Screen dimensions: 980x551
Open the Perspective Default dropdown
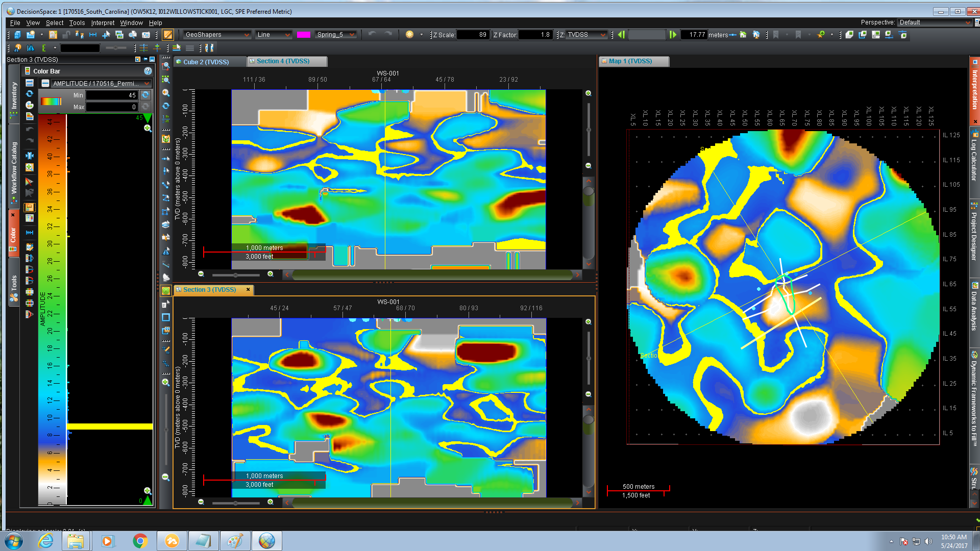tap(935, 22)
